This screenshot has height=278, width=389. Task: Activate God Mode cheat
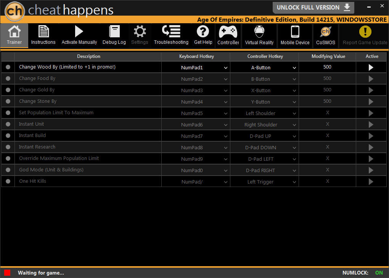pos(371,170)
